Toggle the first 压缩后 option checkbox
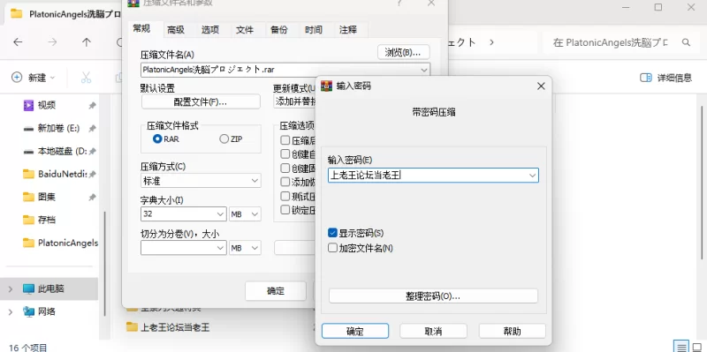The image size is (707, 352). (x=285, y=140)
